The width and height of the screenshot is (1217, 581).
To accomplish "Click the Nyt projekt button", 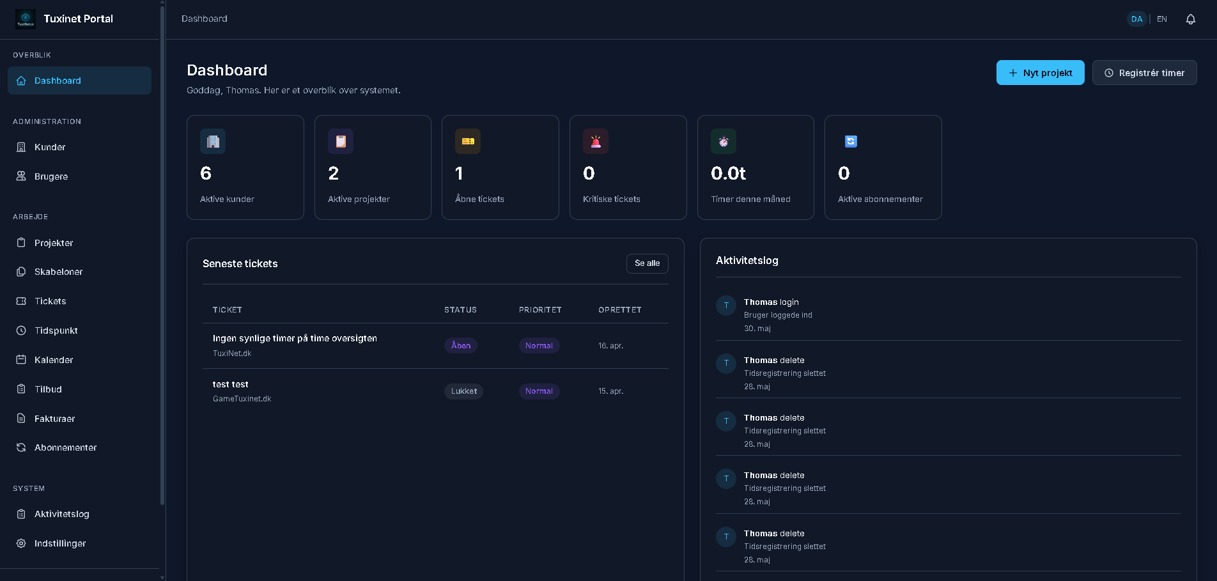I will click(x=1040, y=73).
